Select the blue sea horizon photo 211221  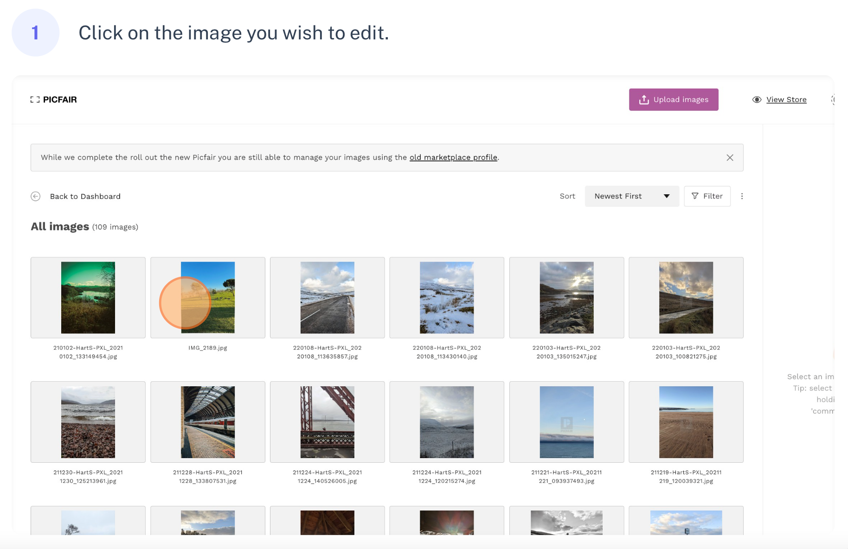click(x=566, y=422)
